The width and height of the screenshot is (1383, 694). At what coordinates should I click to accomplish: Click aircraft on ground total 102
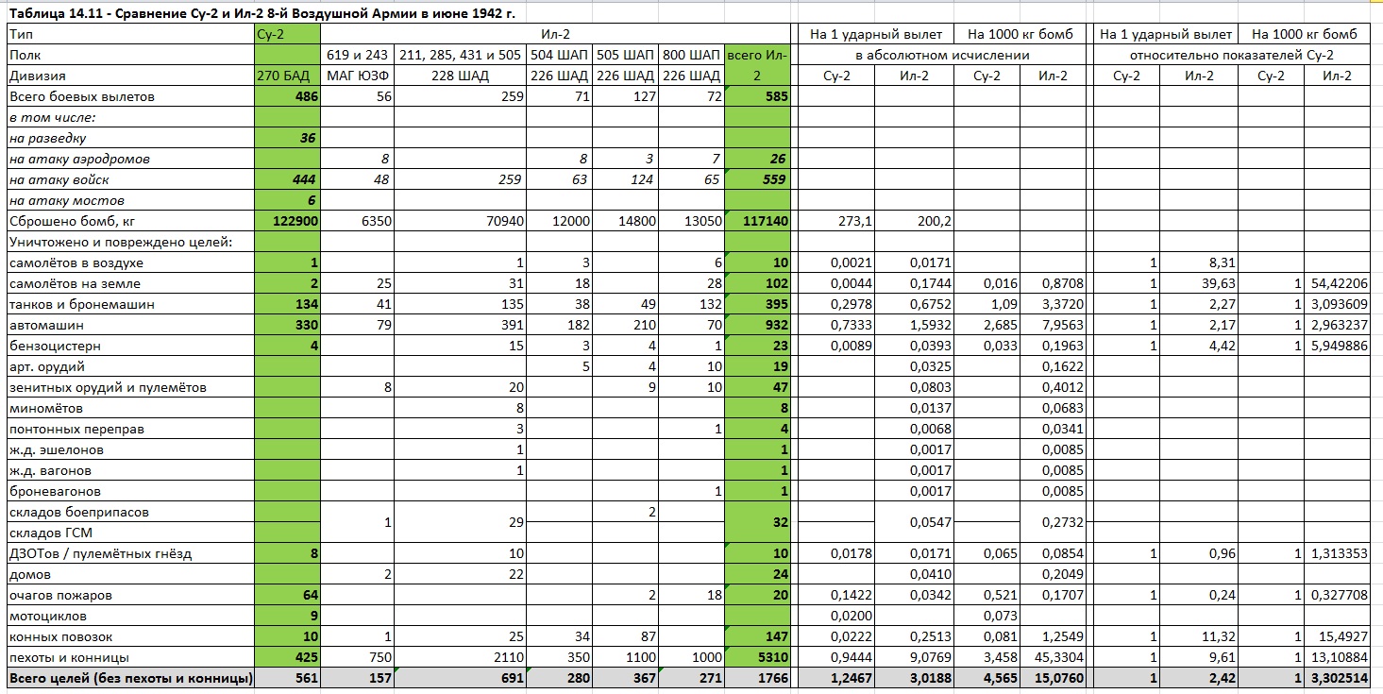click(x=757, y=283)
